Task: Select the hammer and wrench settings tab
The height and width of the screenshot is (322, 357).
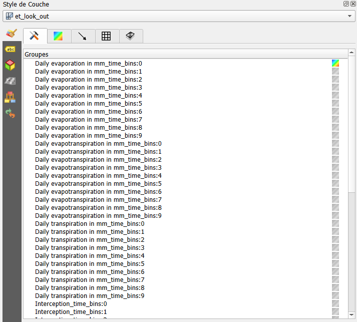Action: [35, 36]
